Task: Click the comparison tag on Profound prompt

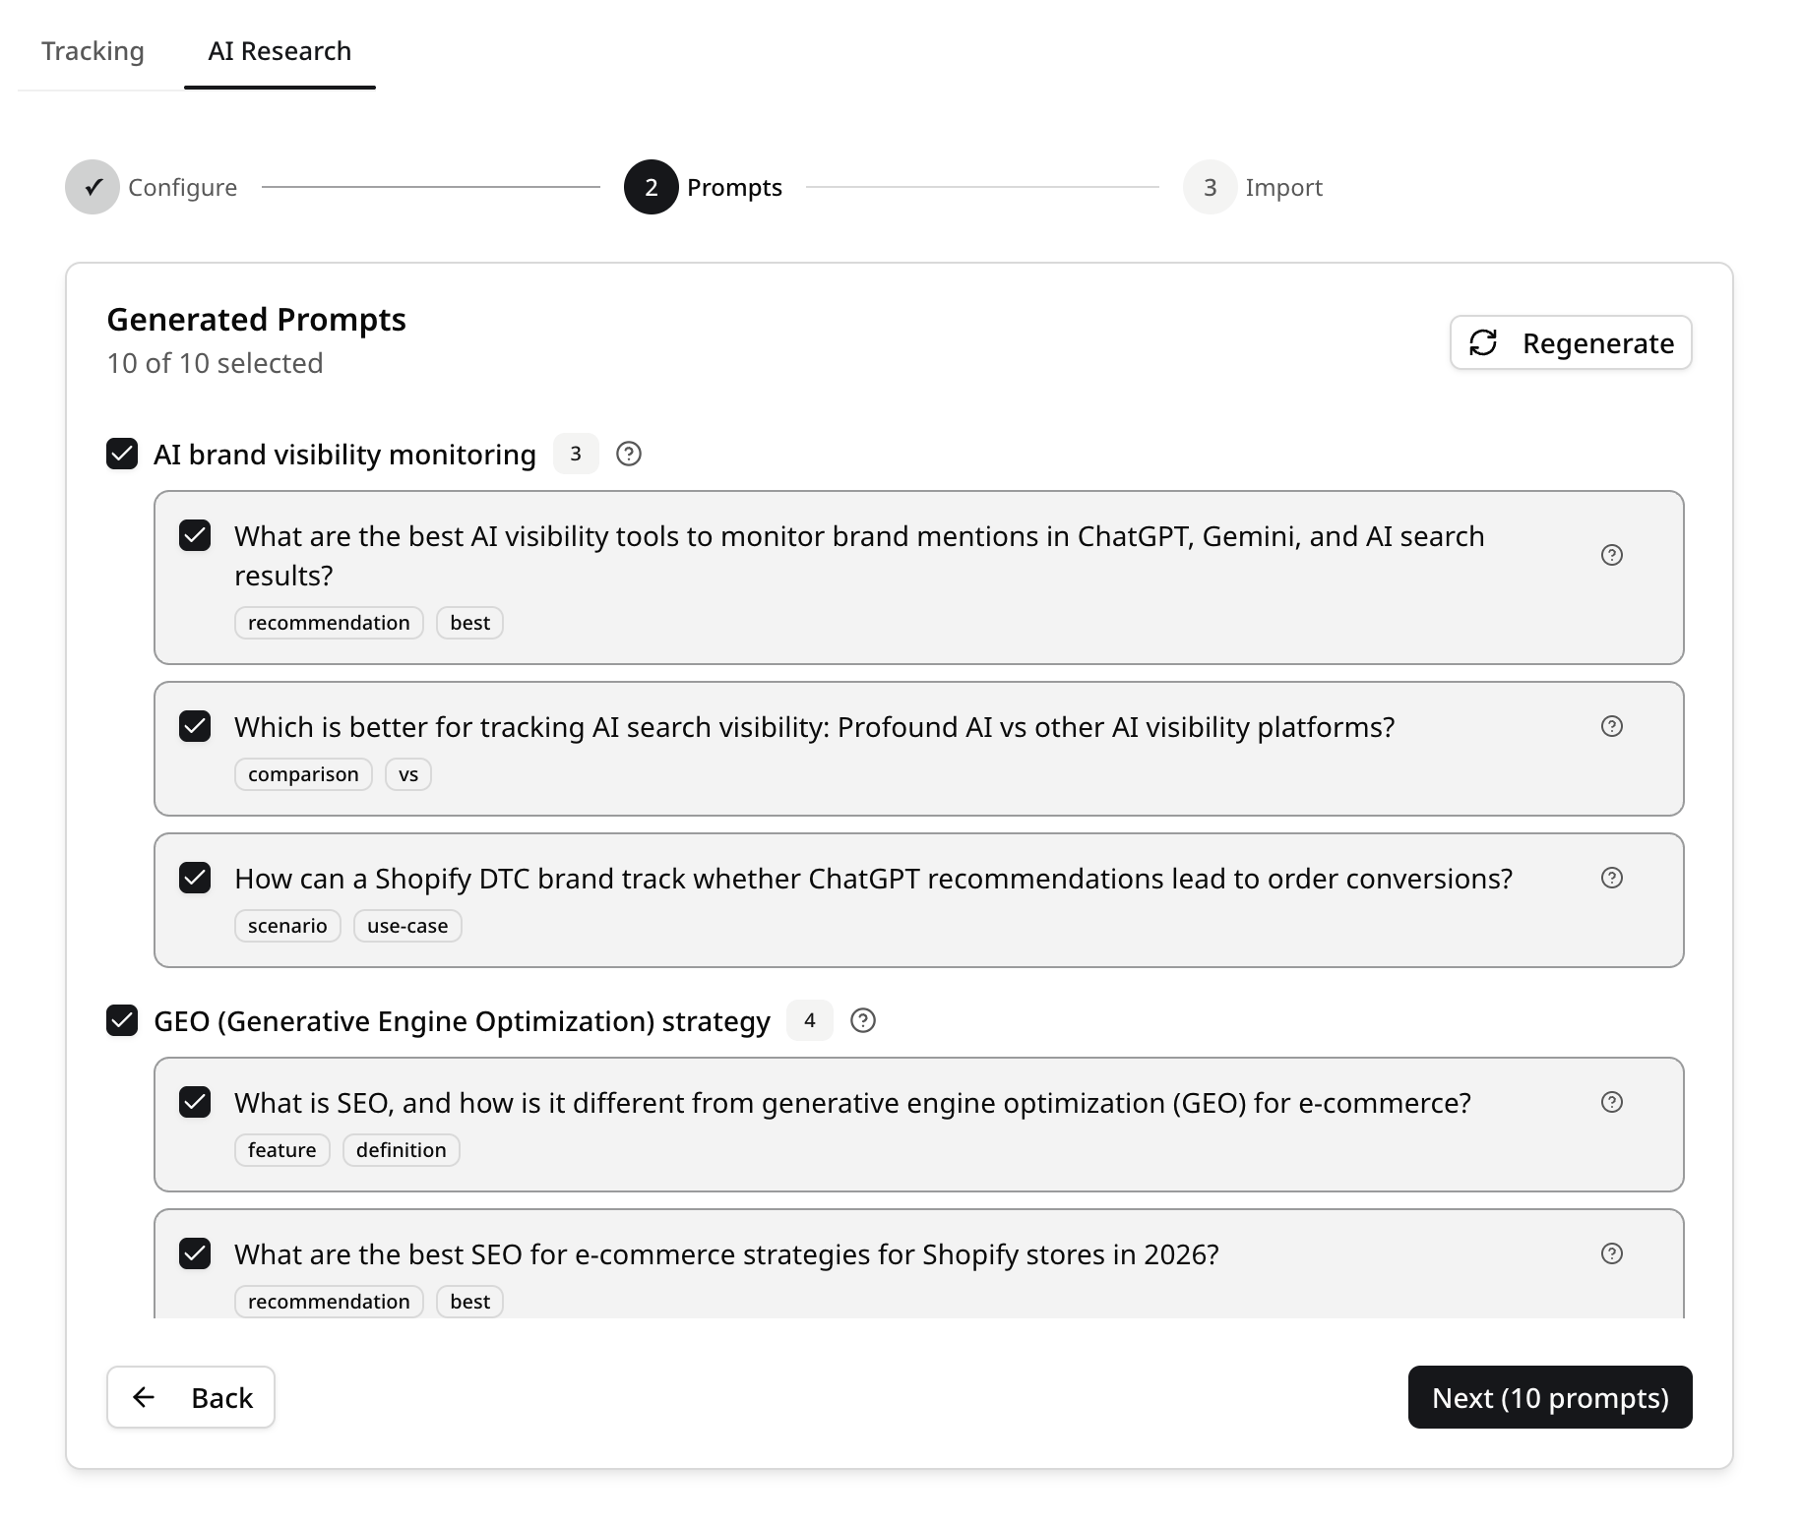Action: pyautogui.click(x=303, y=774)
